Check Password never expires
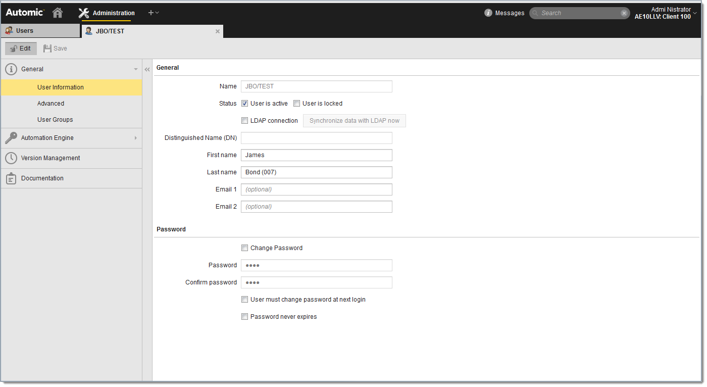Image resolution: width=707 pixels, height=387 pixels. pyautogui.click(x=244, y=316)
